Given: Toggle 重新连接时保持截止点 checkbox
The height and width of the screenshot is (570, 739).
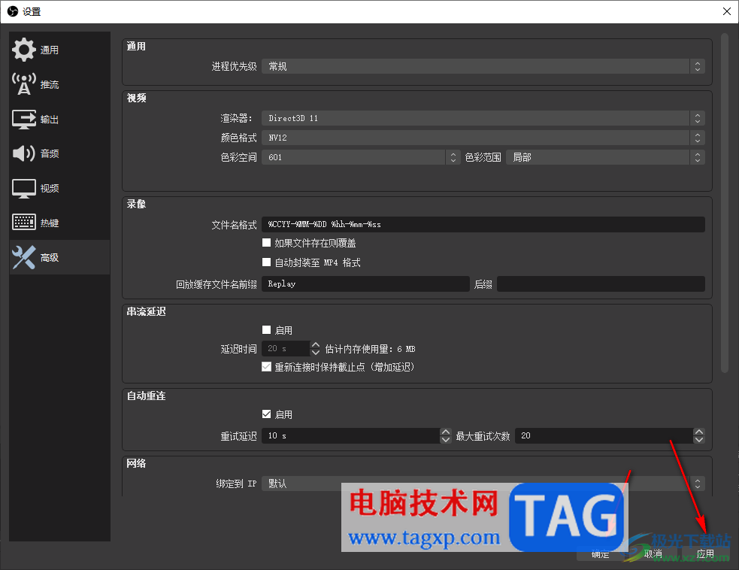Looking at the screenshot, I should pyautogui.click(x=266, y=367).
